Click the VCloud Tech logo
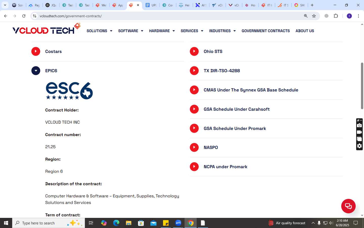364x228 pixels. coord(46,29)
